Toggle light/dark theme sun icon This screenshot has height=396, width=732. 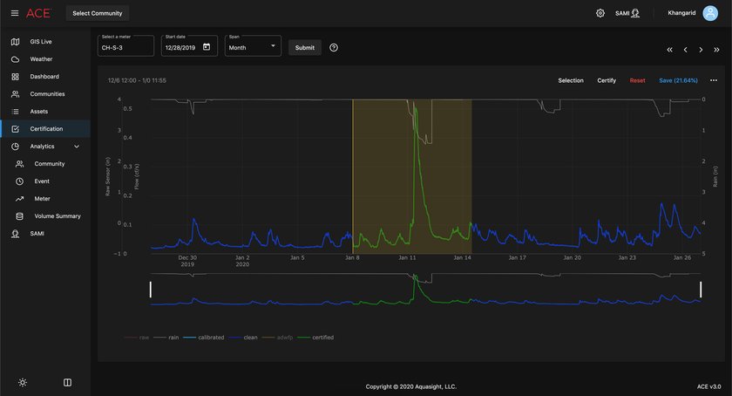22,382
